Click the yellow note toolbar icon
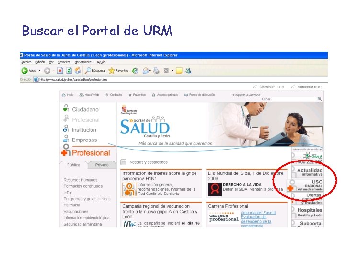The height and width of the screenshot is (258, 345). click(179, 70)
